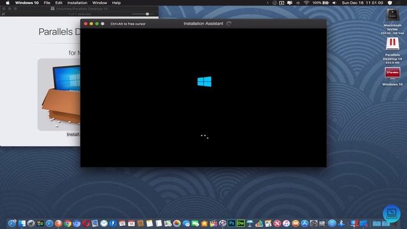
Task: Click the shield icon in menu bar
Action: pos(390,3)
